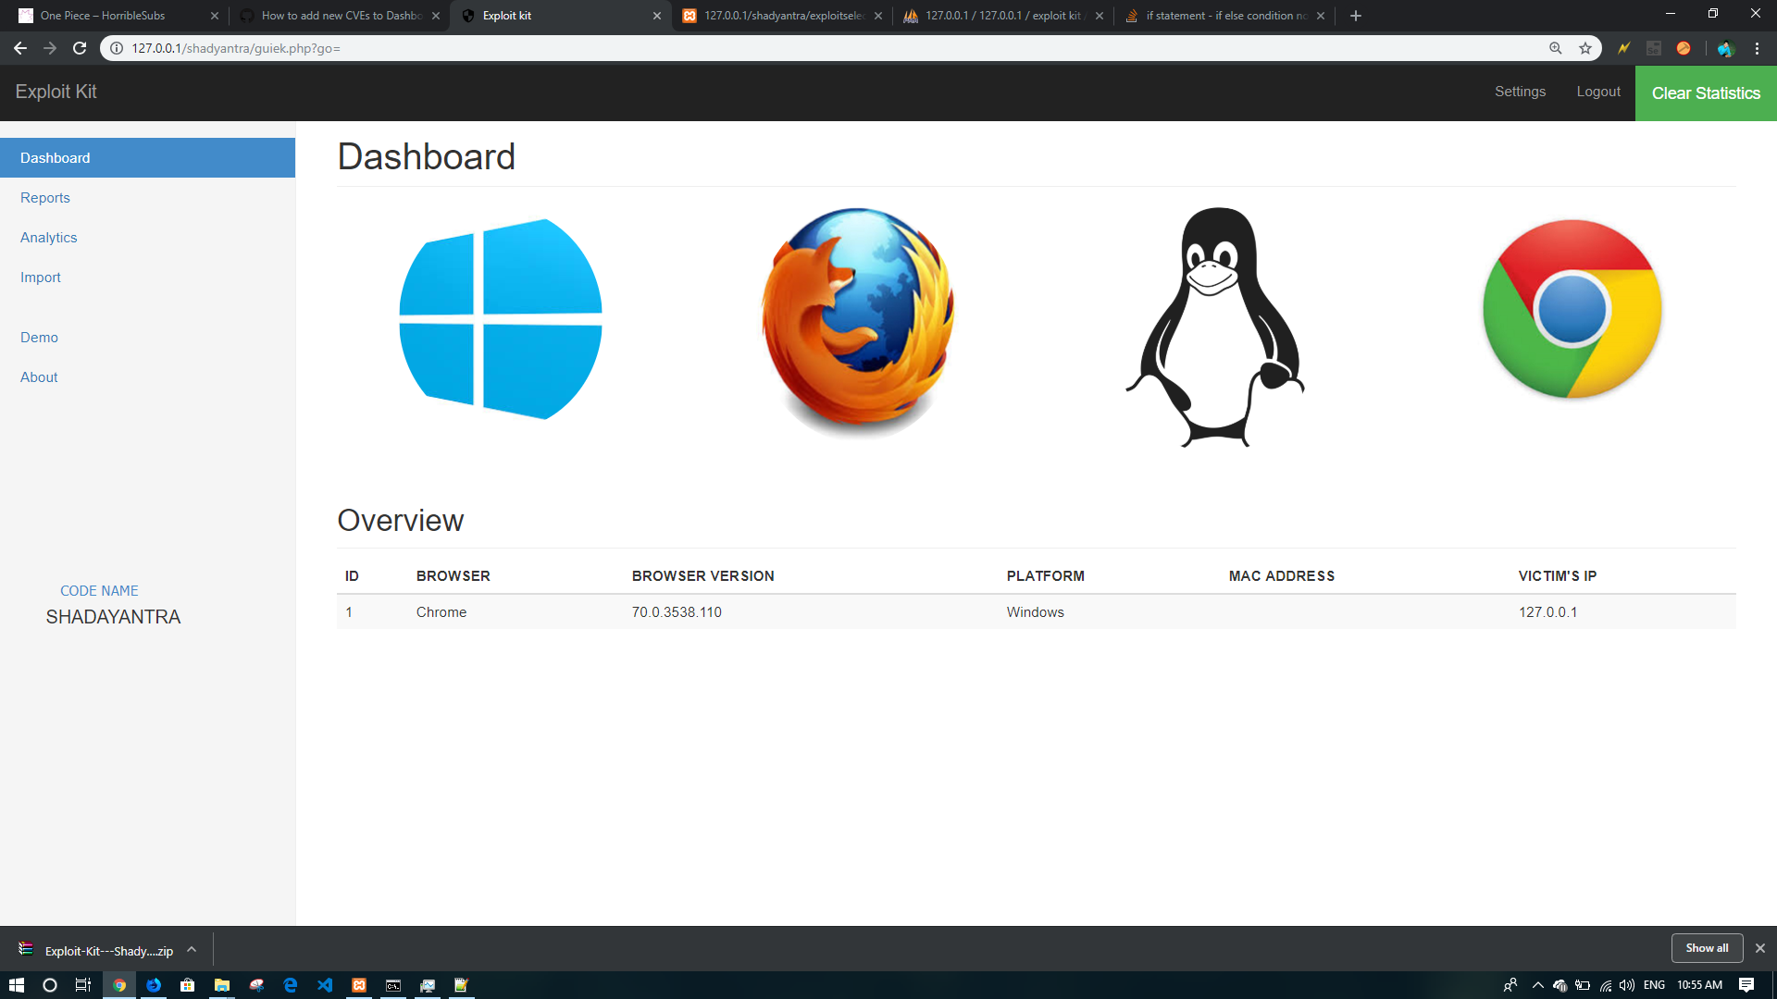Screen dimensions: 1777x999
Task: Open the notification center icon
Action: click(1746, 985)
